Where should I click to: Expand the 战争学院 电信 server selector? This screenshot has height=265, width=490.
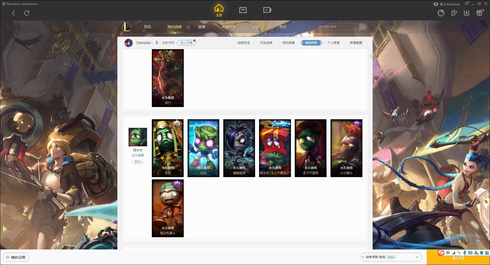pos(391,257)
